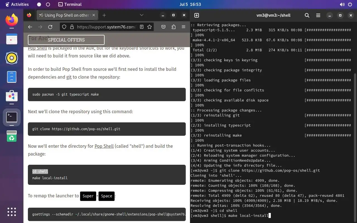Click the site padlock security icon
The height and width of the screenshot is (223, 357).
(x=72, y=27)
